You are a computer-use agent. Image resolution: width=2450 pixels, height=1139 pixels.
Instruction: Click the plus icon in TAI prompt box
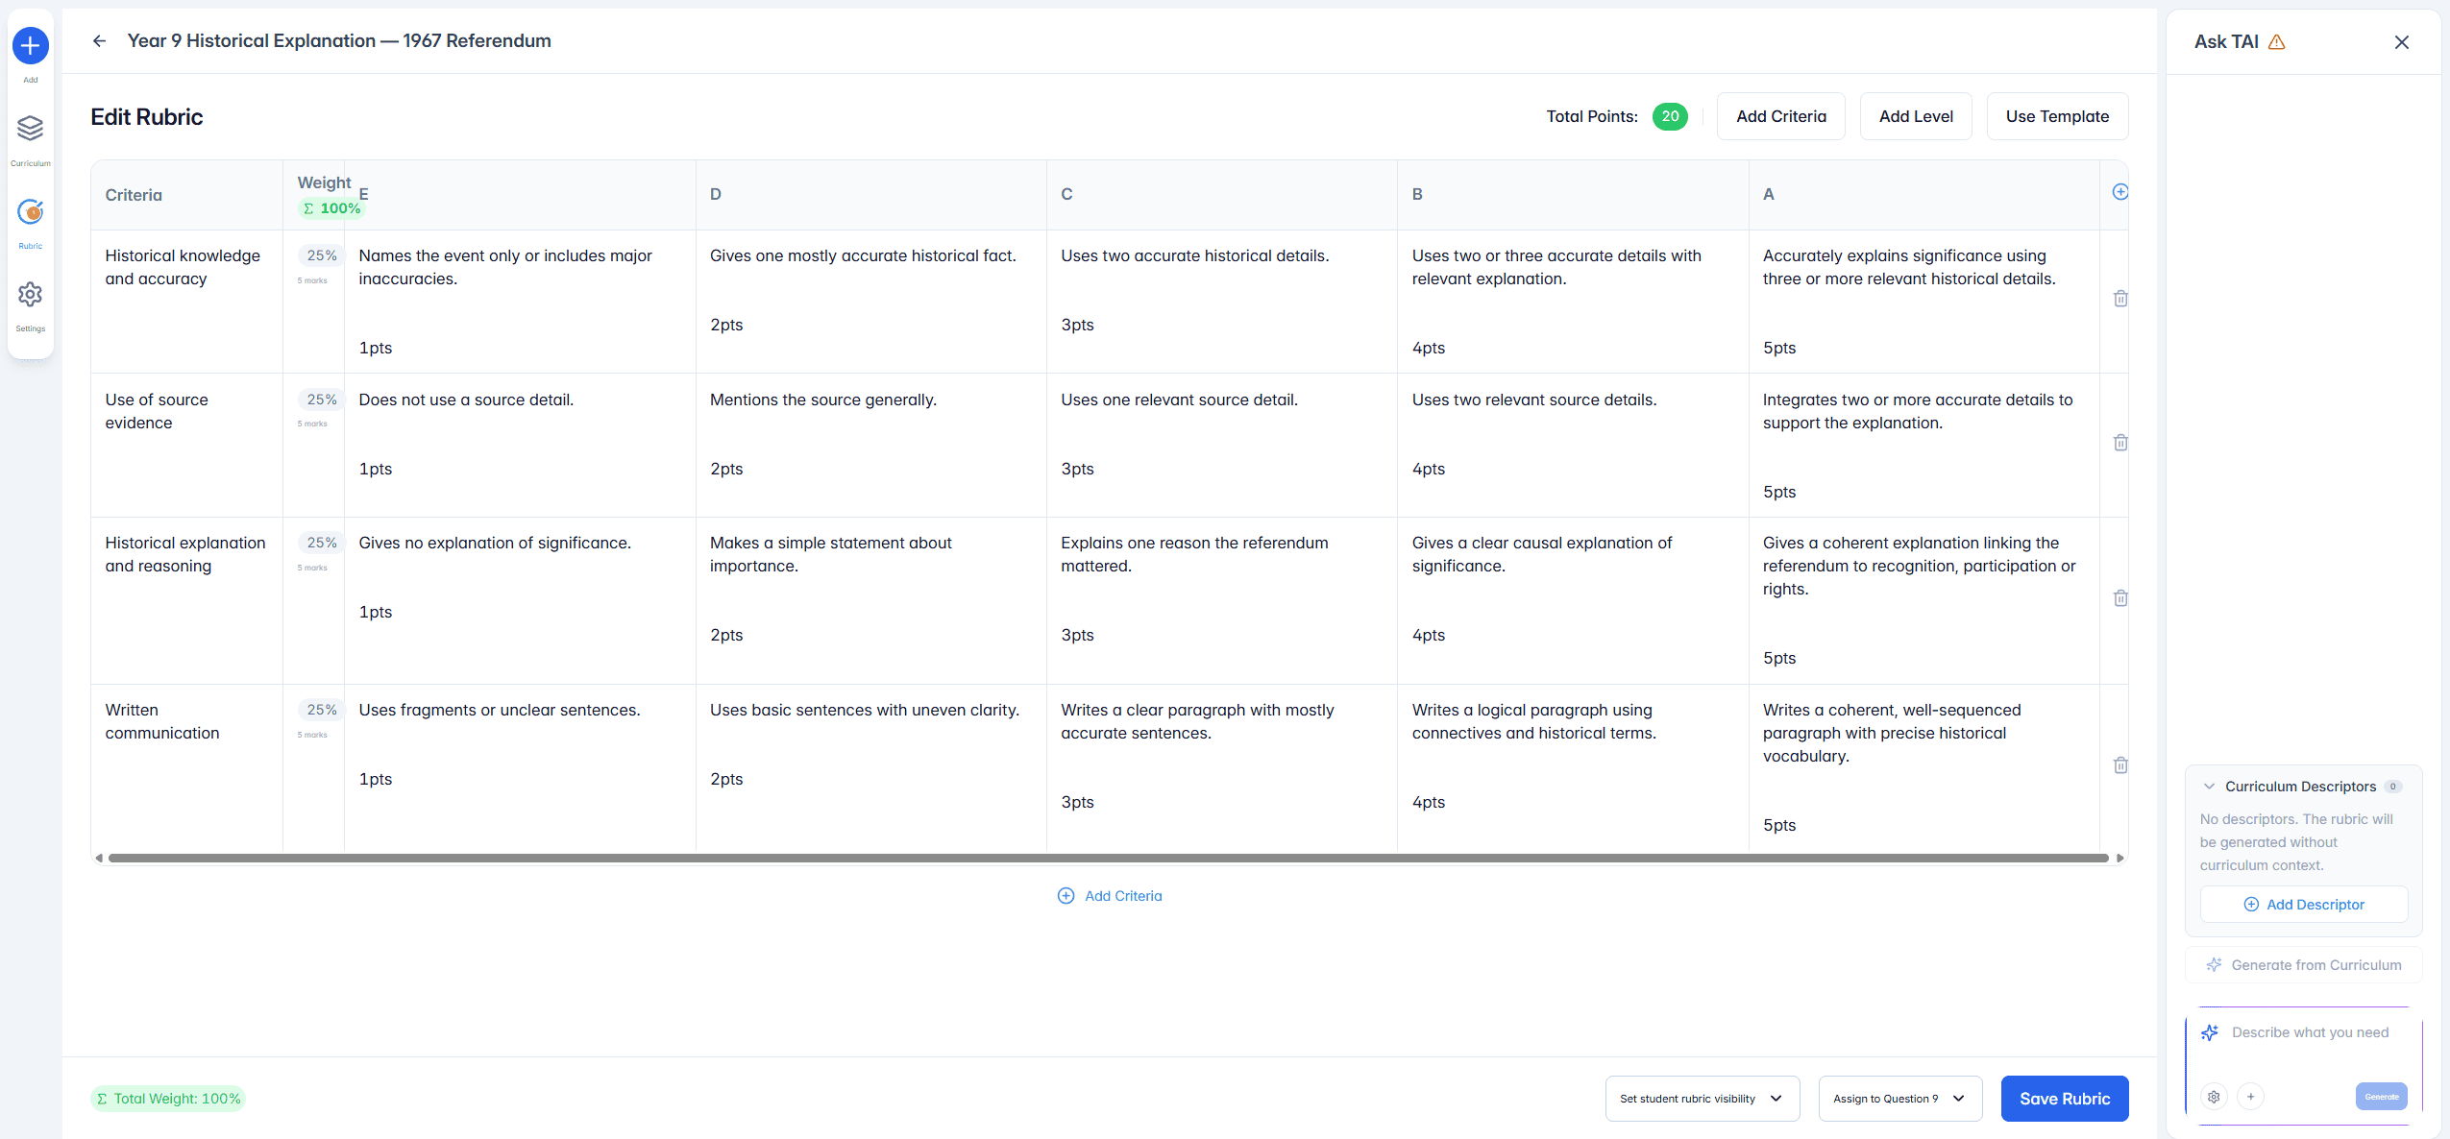coord(2250,1096)
